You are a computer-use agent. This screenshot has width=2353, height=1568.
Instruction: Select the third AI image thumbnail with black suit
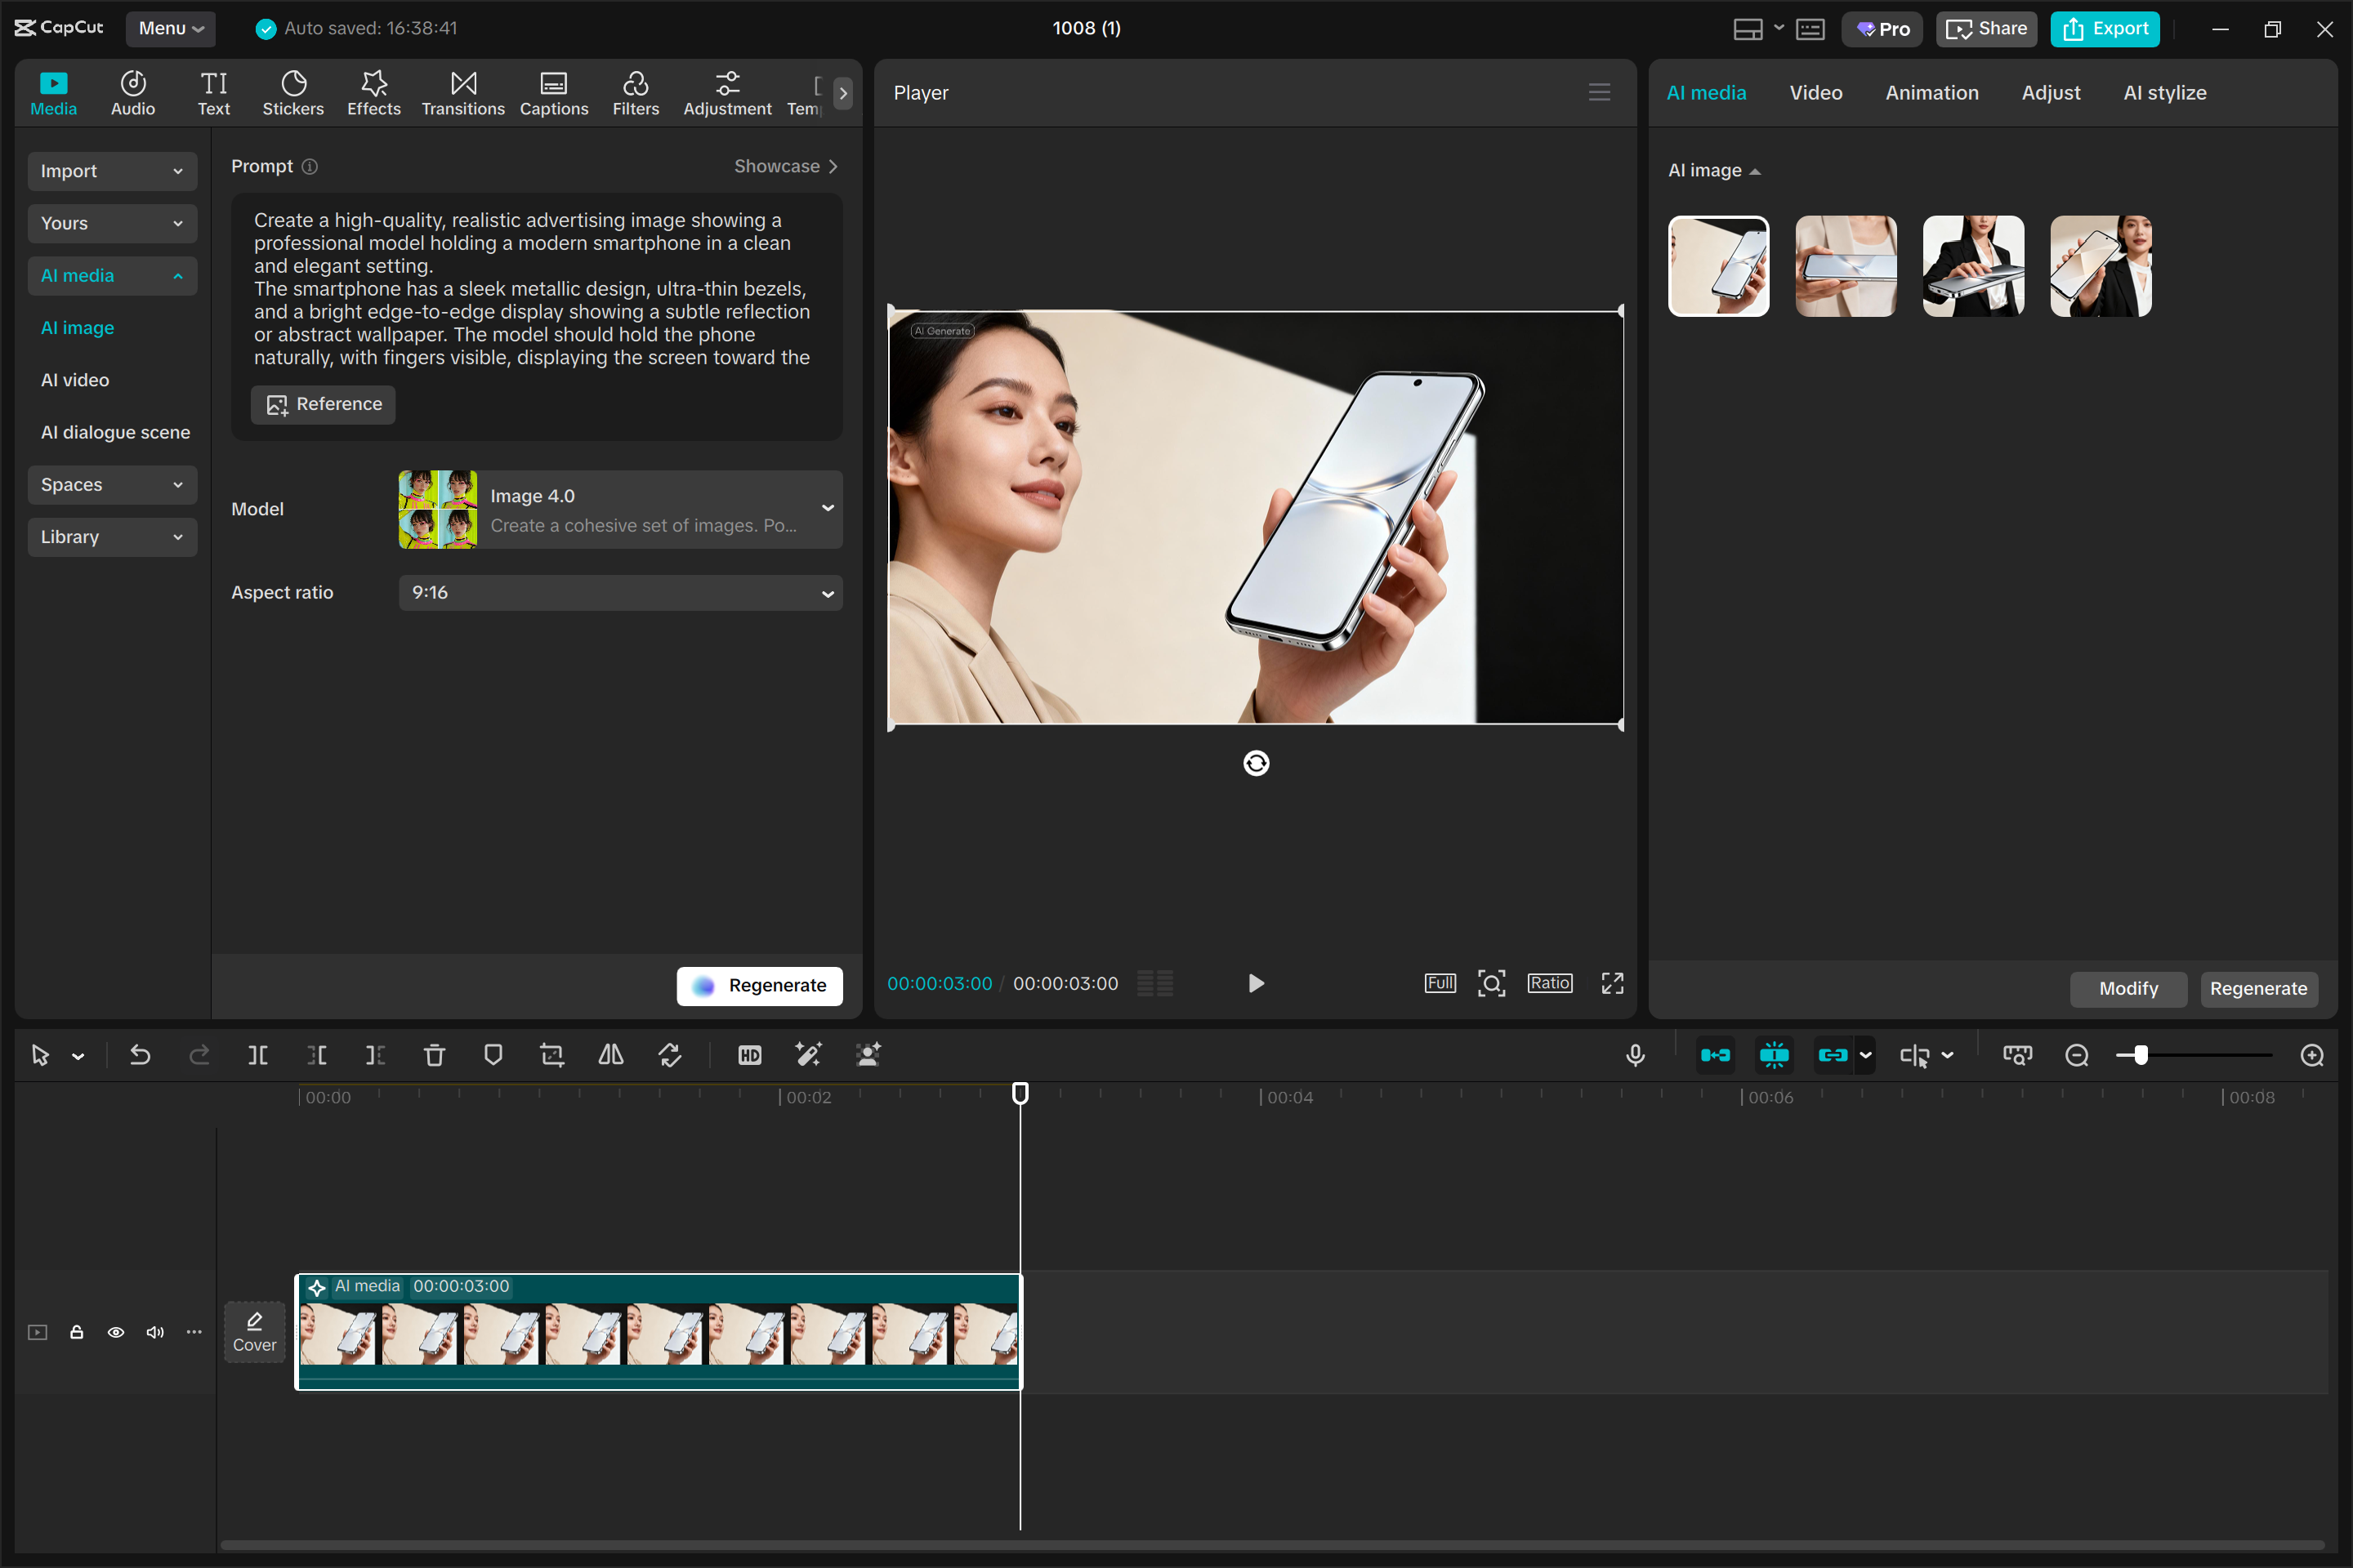click(1973, 266)
